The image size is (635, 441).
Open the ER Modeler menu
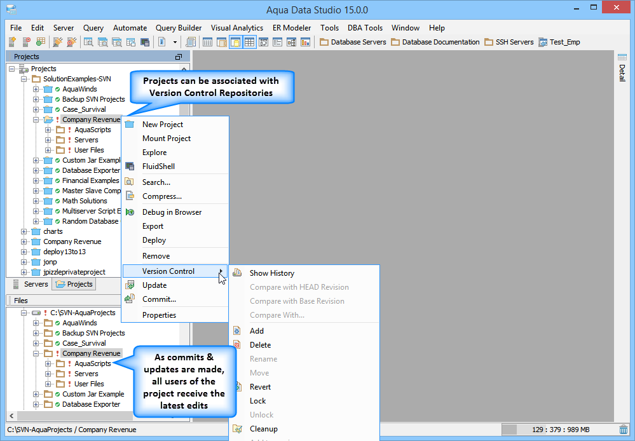pyautogui.click(x=292, y=28)
